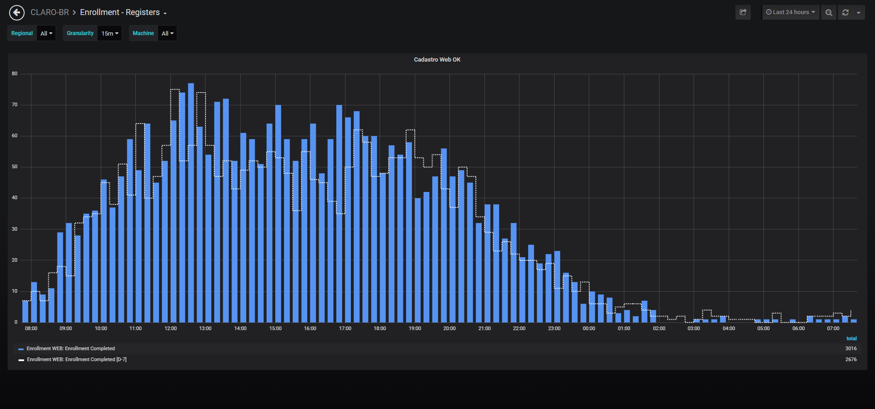Open the Granularity 15m dropdown
The width and height of the screenshot is (875, 409).
(110, 33)
